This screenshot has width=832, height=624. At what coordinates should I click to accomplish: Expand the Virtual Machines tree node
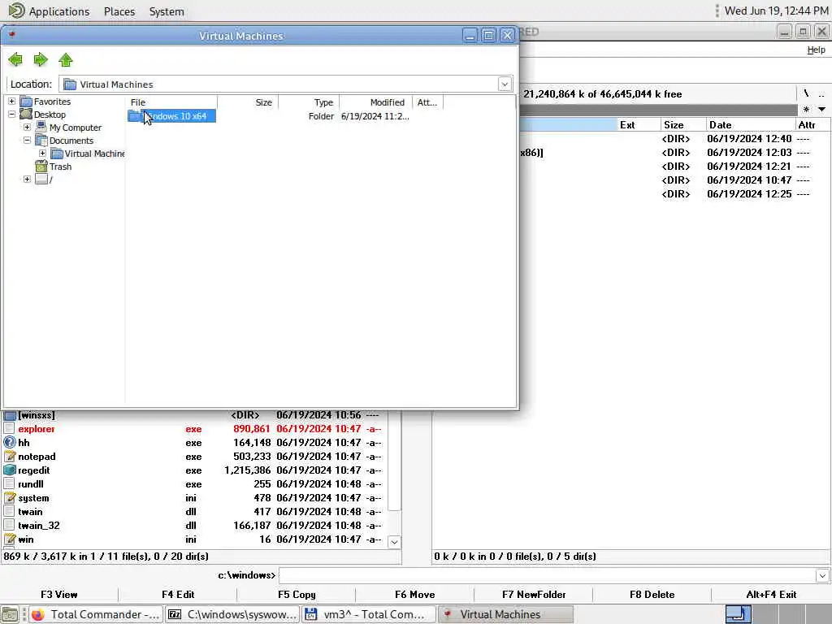(x=42, y=153)
